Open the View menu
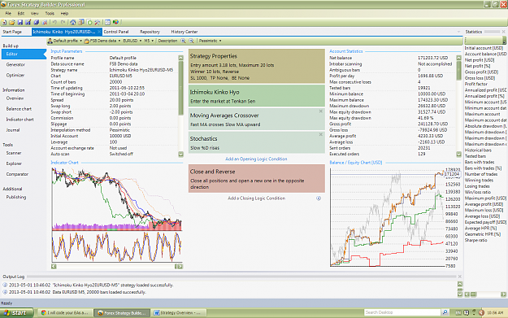This screenshot has height=318, width=508. (x=35, y=13)
